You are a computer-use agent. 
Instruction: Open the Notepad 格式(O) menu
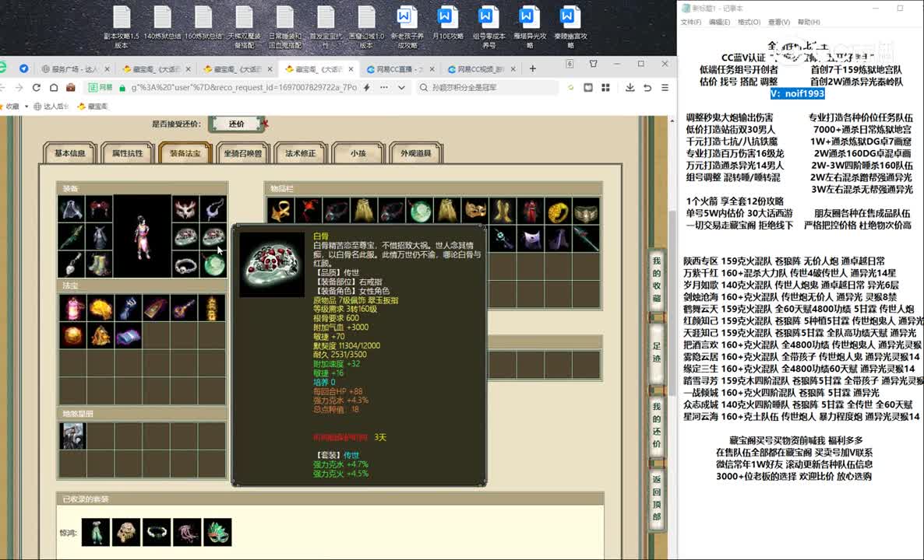[x=749, y=22]
